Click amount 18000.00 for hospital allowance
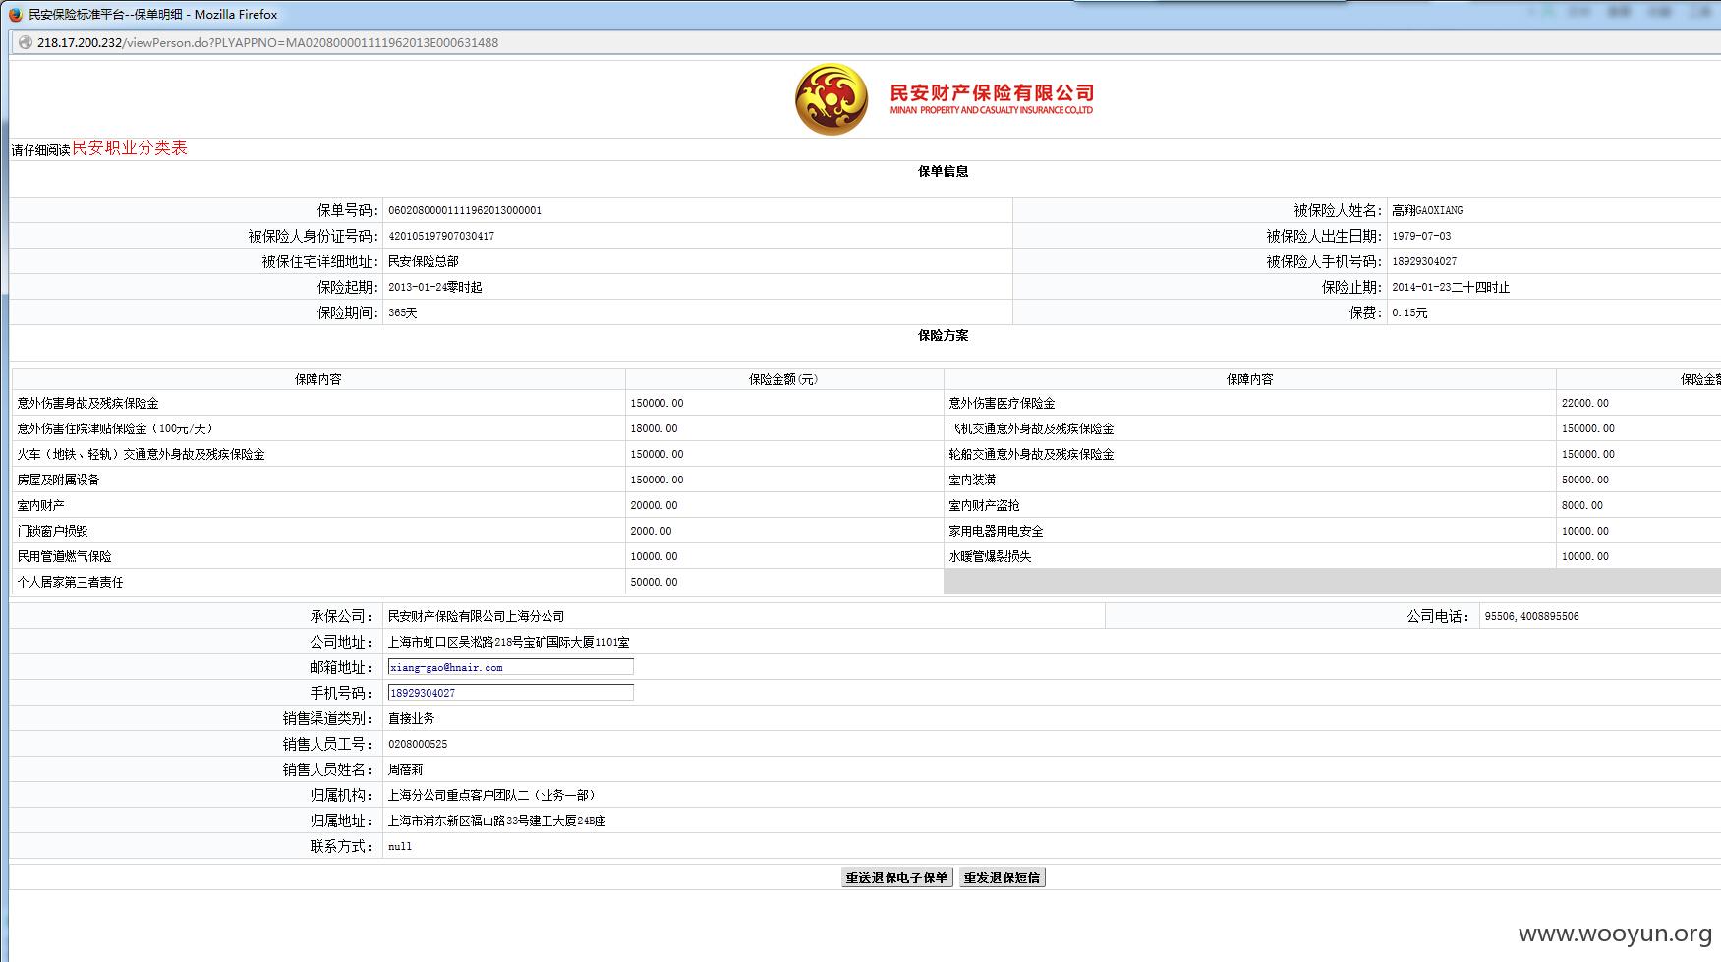This screenshot has width=1721, height=962. pyautogui.click(x=654, y=428)
